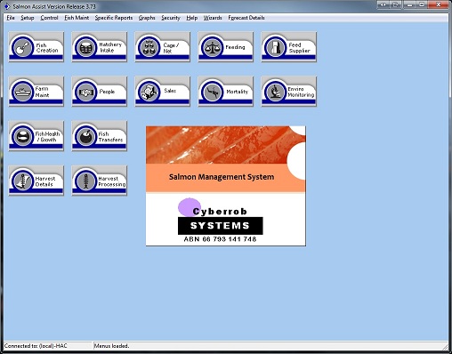Open the Hatchery Intake module
This screenshot has width=452, height=354.
coord(100,47)
